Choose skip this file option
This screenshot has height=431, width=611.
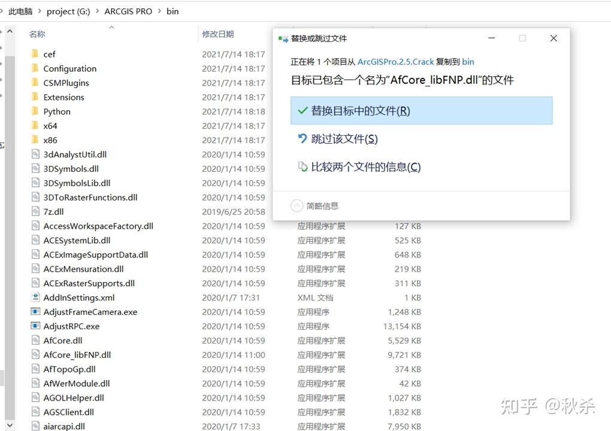[x=344, y=139]
